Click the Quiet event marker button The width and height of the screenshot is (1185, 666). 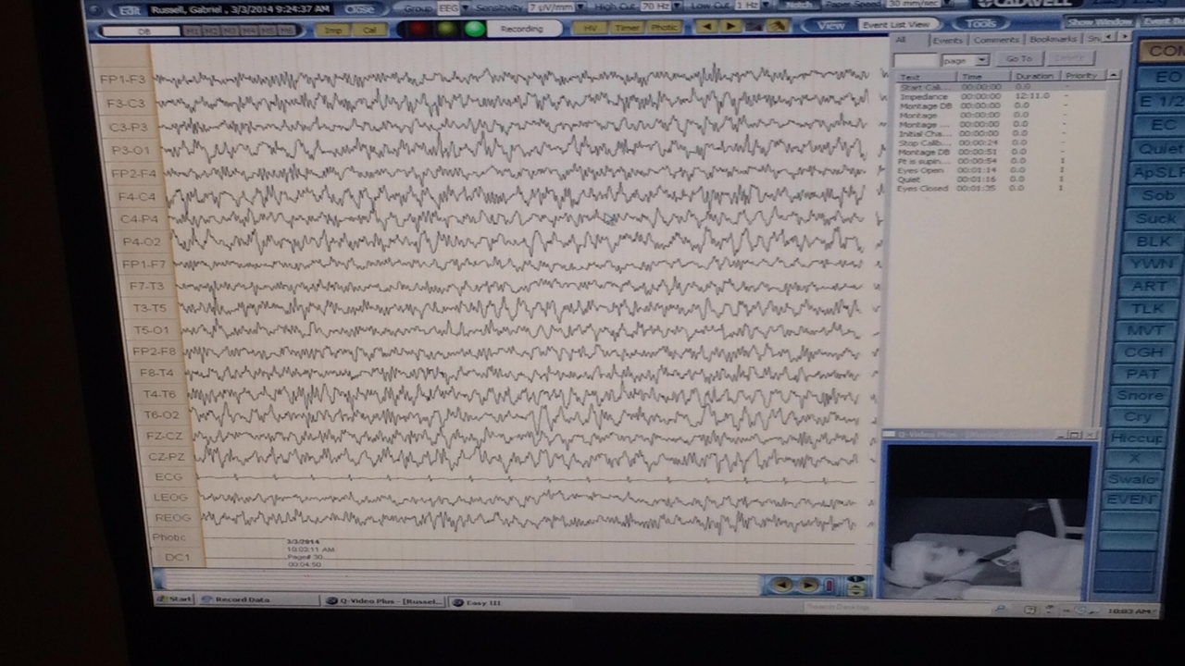tap(1159, 149)
